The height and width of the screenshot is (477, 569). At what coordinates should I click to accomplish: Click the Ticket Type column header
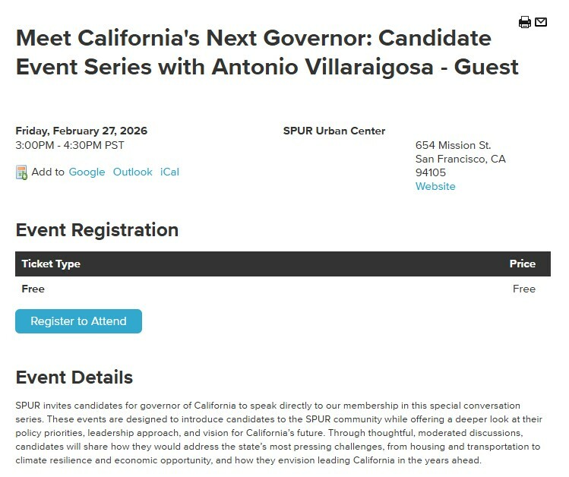(51, 264)
